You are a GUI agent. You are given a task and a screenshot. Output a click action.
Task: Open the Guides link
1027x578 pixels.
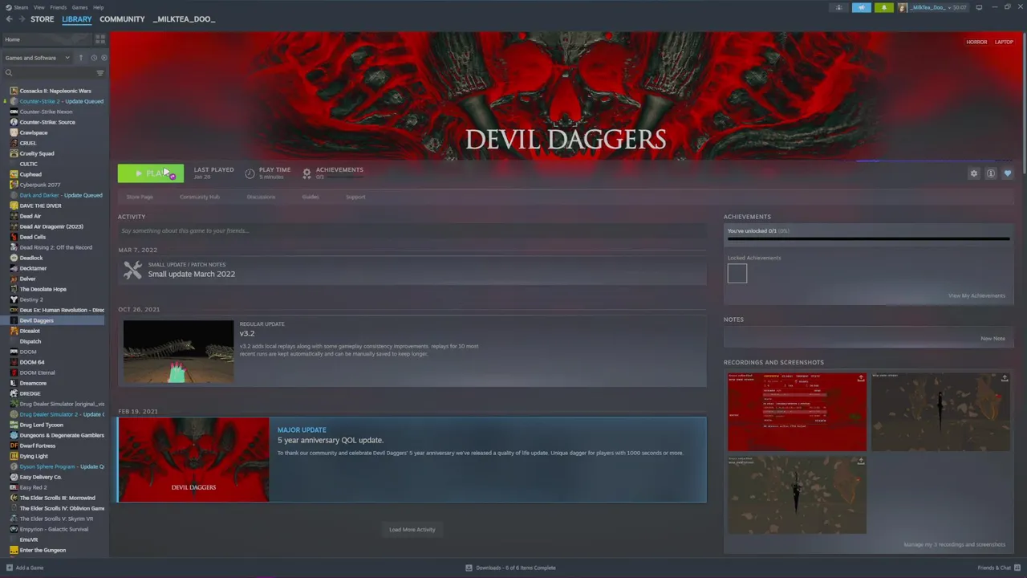click(x=311, y=197)
